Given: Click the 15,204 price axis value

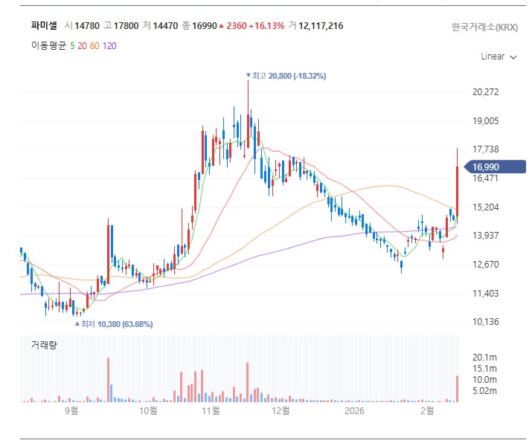Looking at the screenshot, I should coord(486,207).
